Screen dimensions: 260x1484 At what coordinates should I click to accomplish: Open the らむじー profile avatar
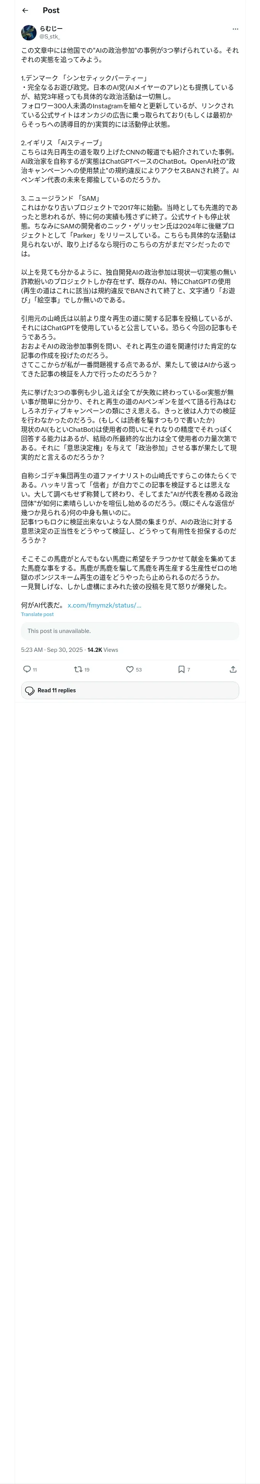tap(29, 32)
